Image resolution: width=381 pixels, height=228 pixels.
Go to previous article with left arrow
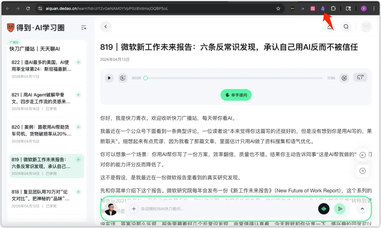pyautogui.click(x=362, y=155)
